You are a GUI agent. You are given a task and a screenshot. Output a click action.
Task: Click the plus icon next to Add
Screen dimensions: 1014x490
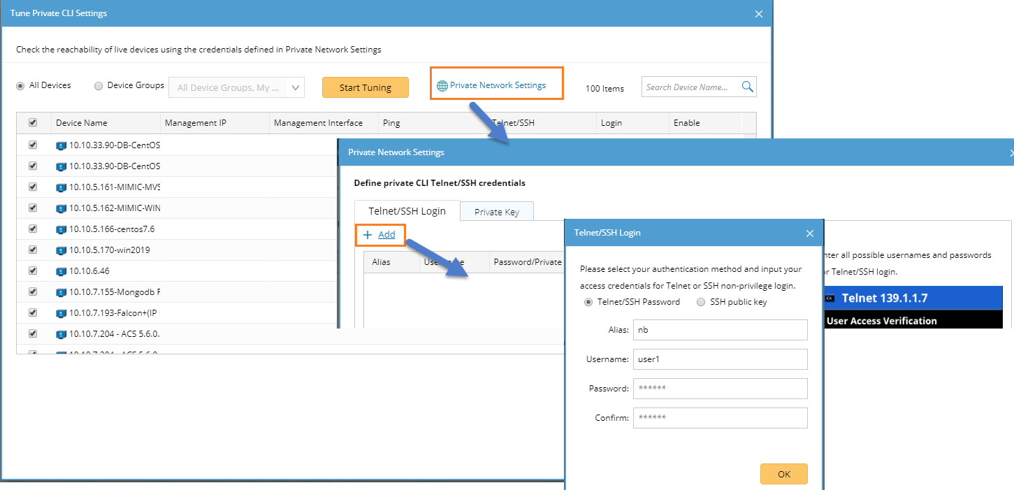coord(368,235)
